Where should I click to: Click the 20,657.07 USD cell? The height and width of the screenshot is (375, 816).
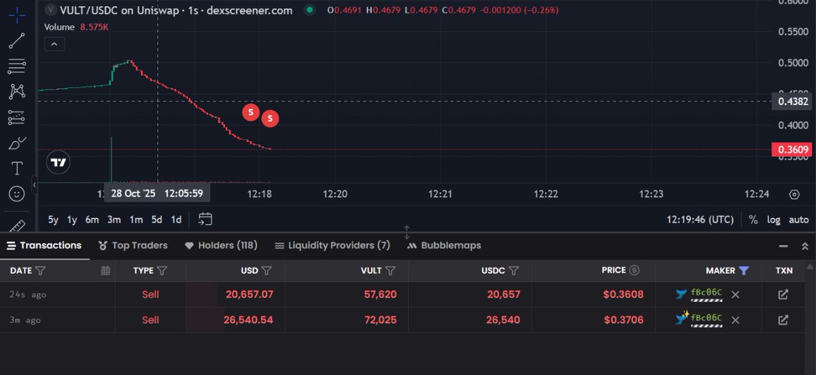click(249, 295)
